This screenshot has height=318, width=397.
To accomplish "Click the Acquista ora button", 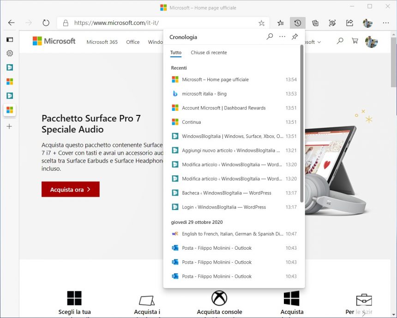I will click(70, 189).
